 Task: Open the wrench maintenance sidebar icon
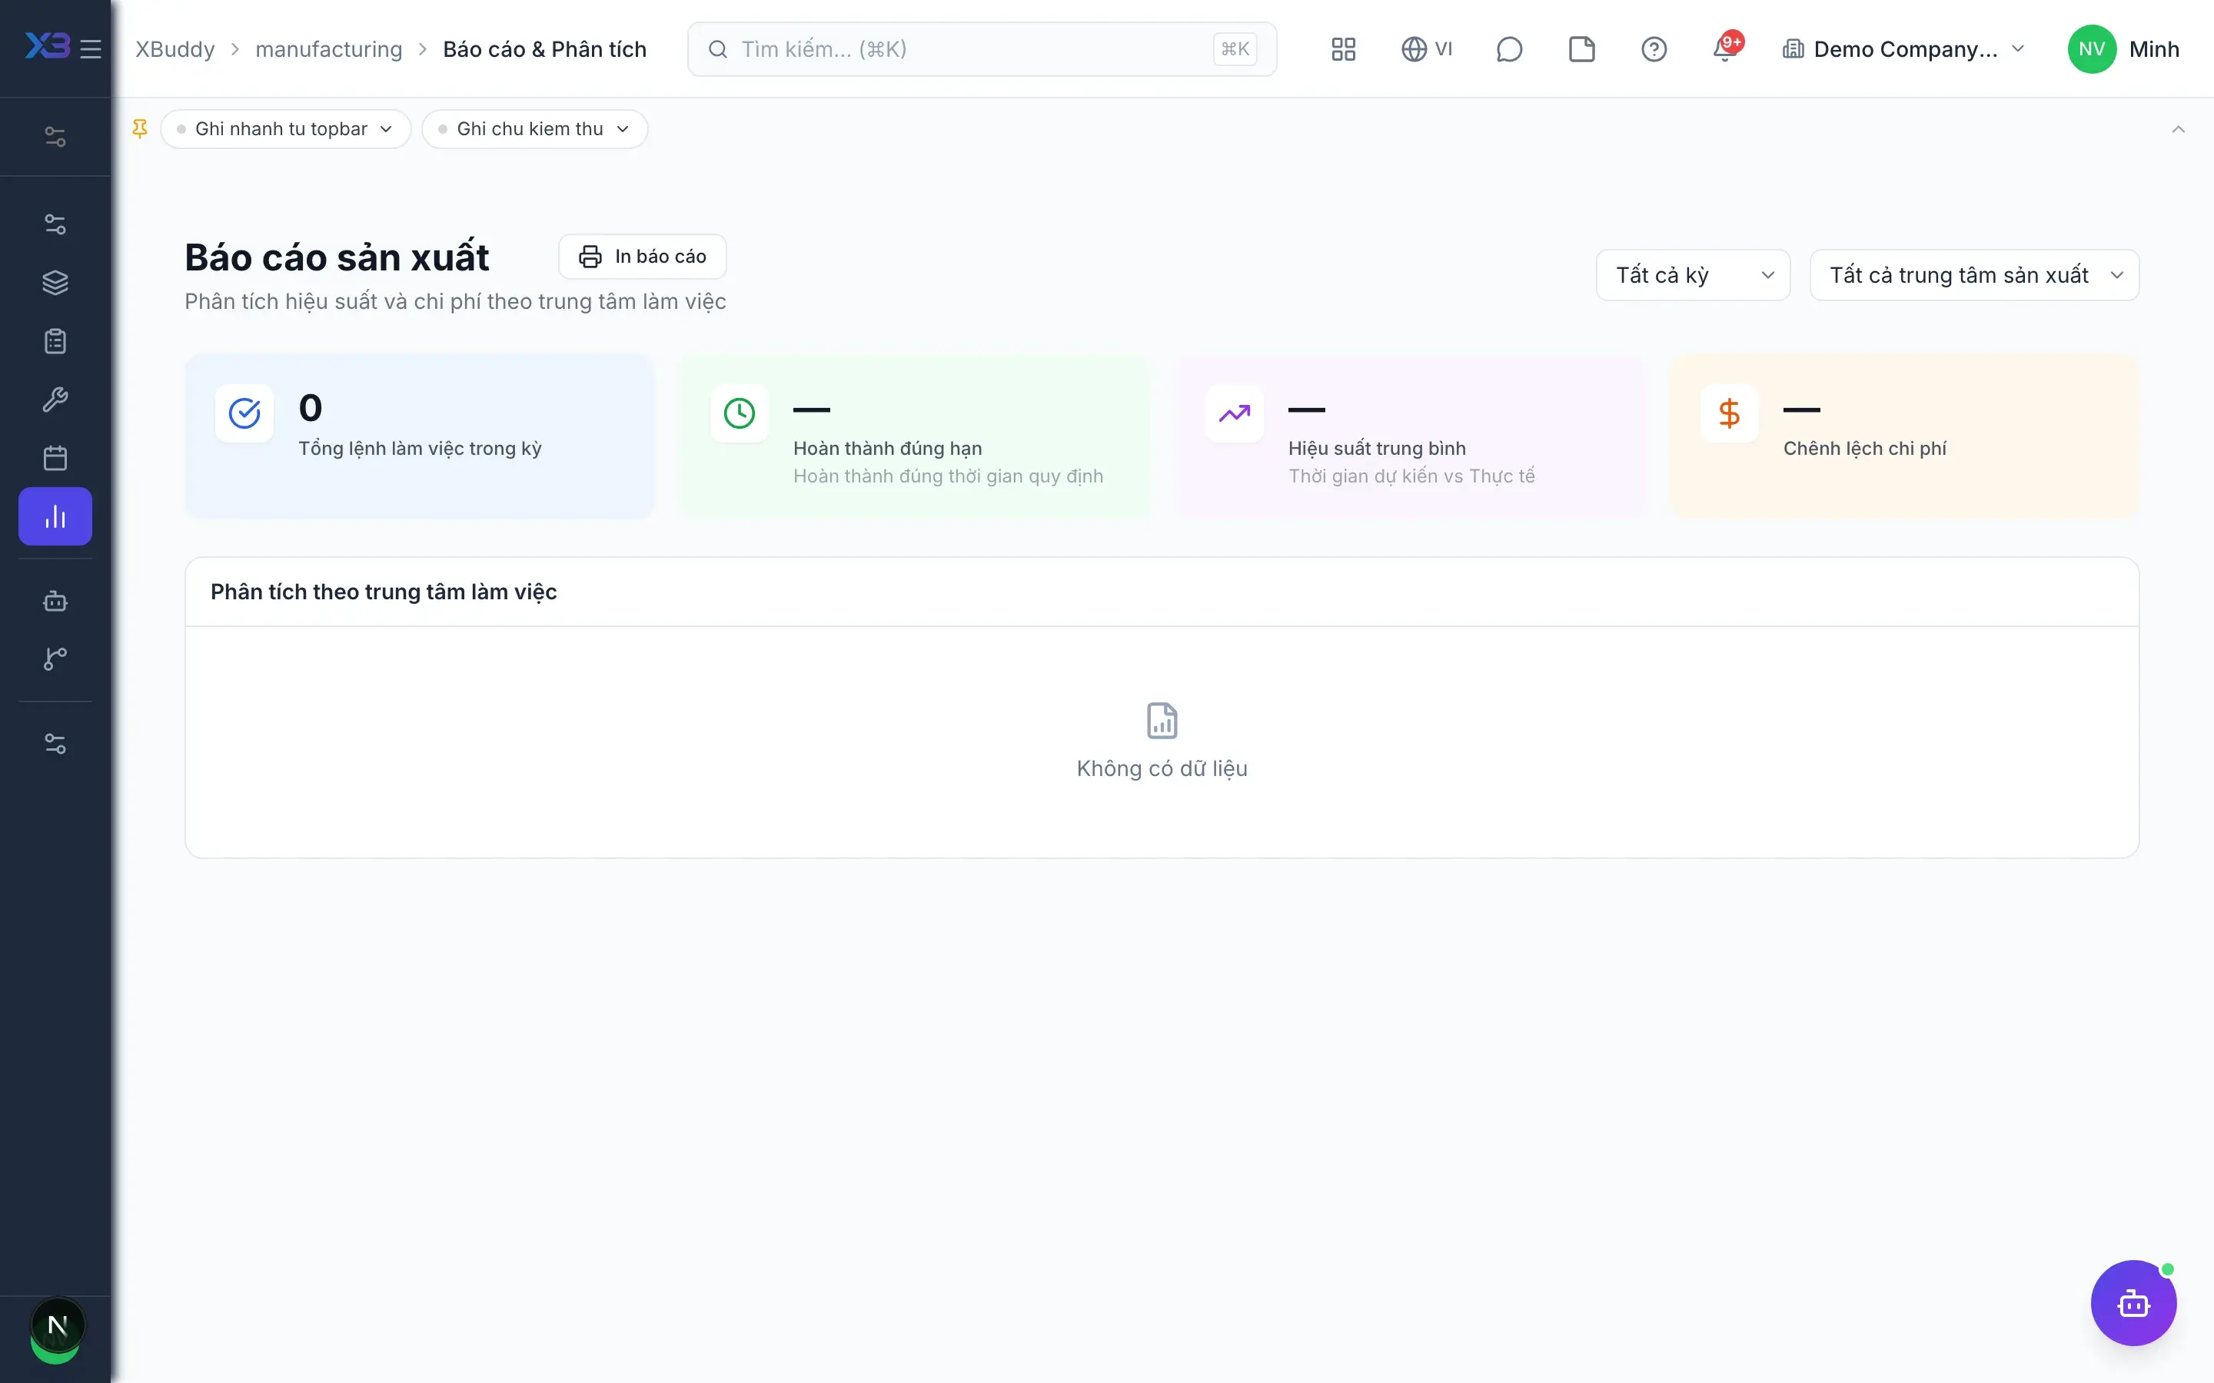point(55,400)
